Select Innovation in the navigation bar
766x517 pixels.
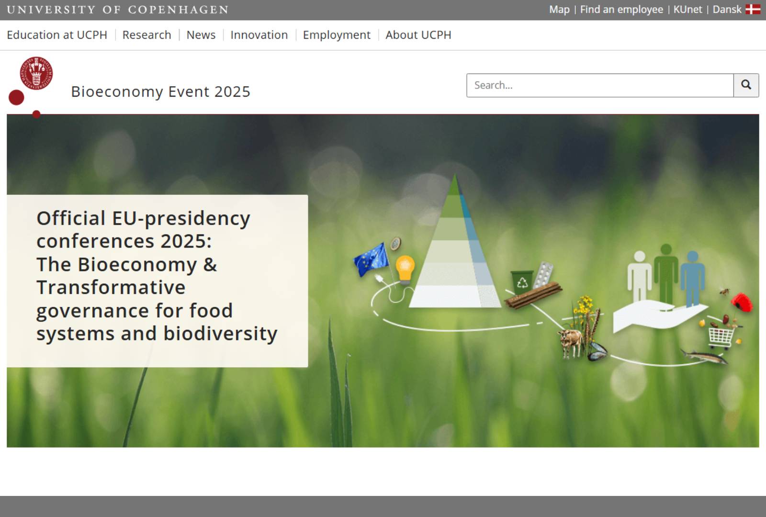point(259,35)
